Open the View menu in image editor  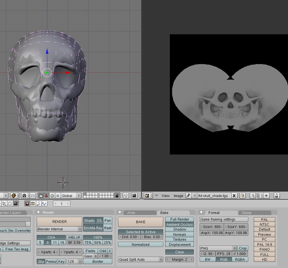(165, 196)
